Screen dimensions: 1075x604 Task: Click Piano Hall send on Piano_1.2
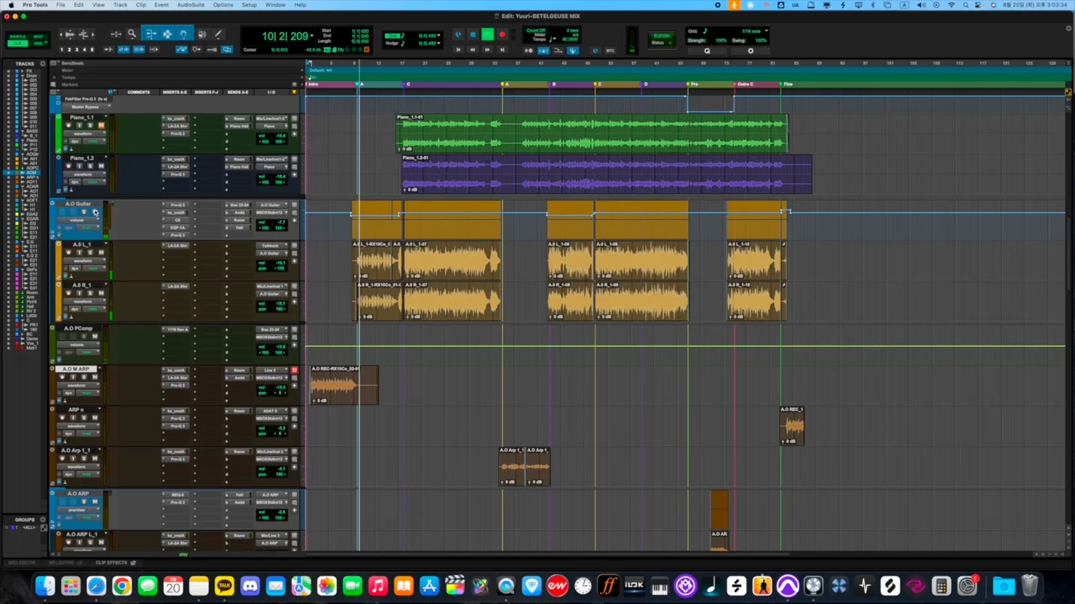coord(239,167)
